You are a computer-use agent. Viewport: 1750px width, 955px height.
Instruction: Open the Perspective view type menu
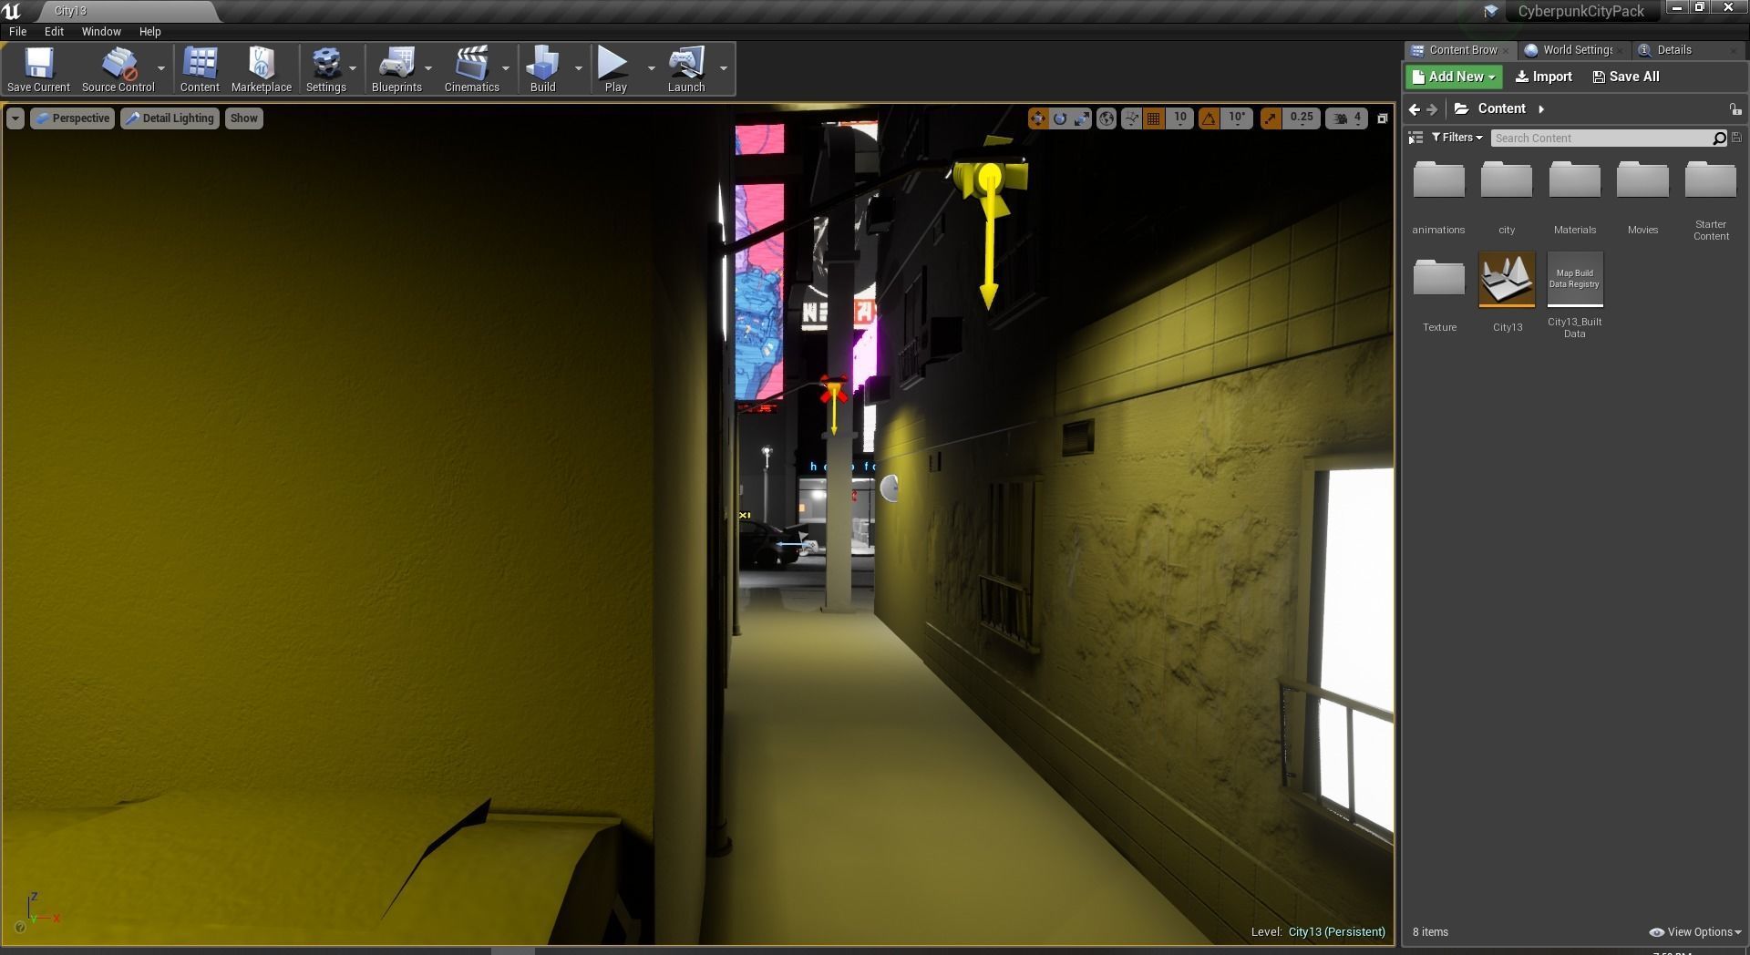(73, 118)
